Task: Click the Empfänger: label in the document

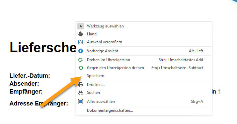Action: pos(26,92)
